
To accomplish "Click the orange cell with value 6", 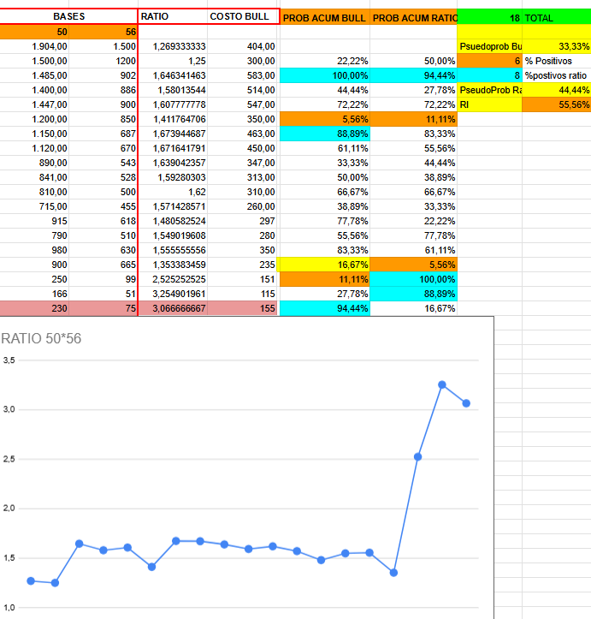I will point(490,61).
